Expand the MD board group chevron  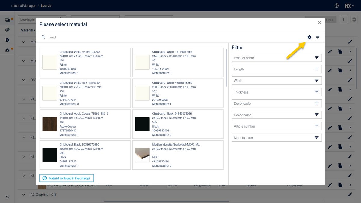pos(23,42)
